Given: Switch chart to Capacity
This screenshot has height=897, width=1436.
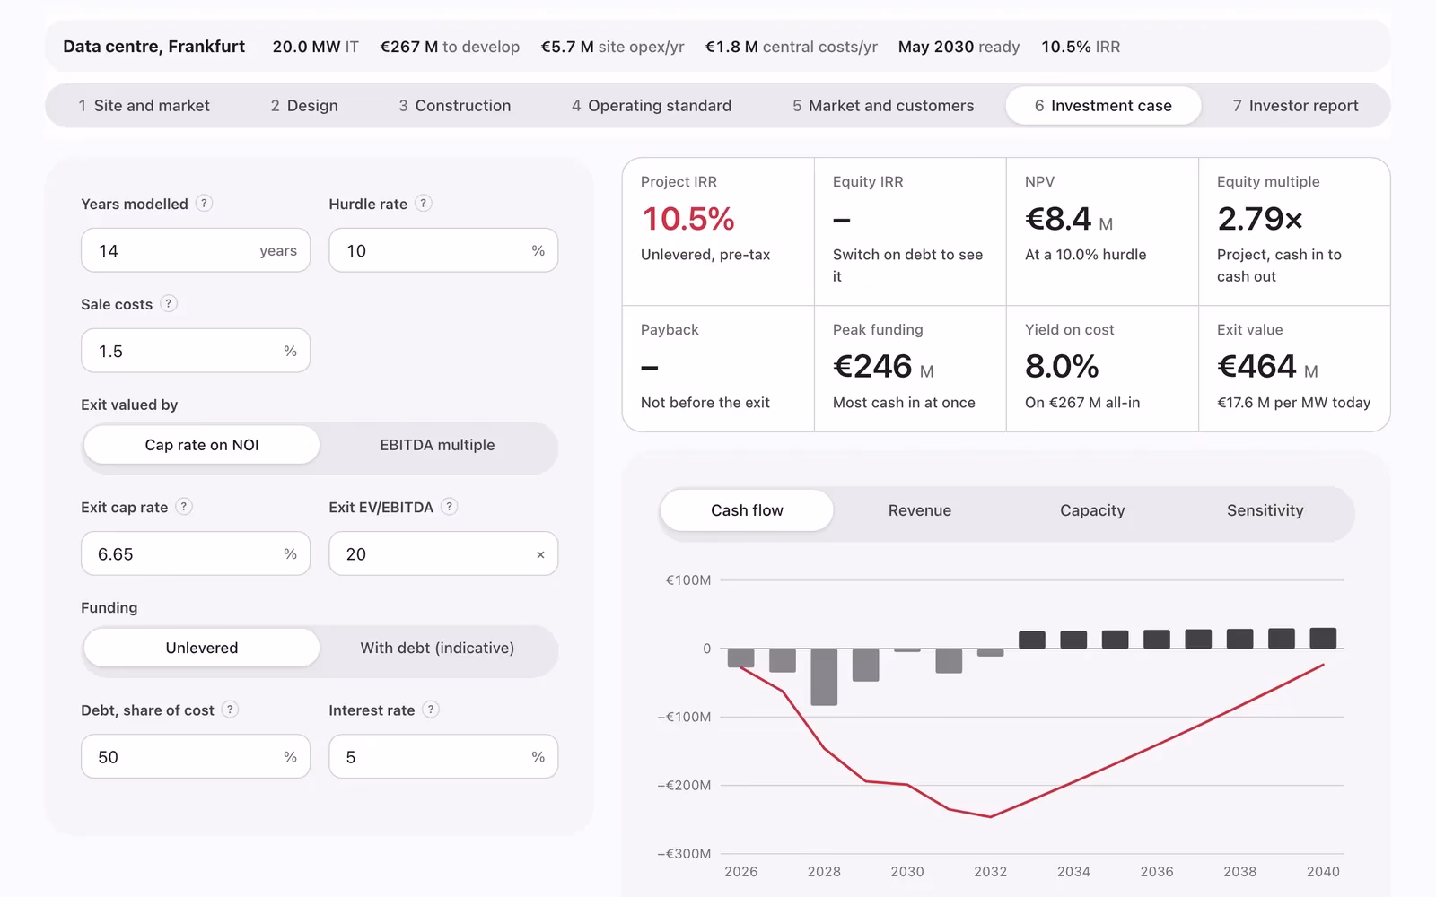Looking at the screenshot, I should coord(1092,510).
